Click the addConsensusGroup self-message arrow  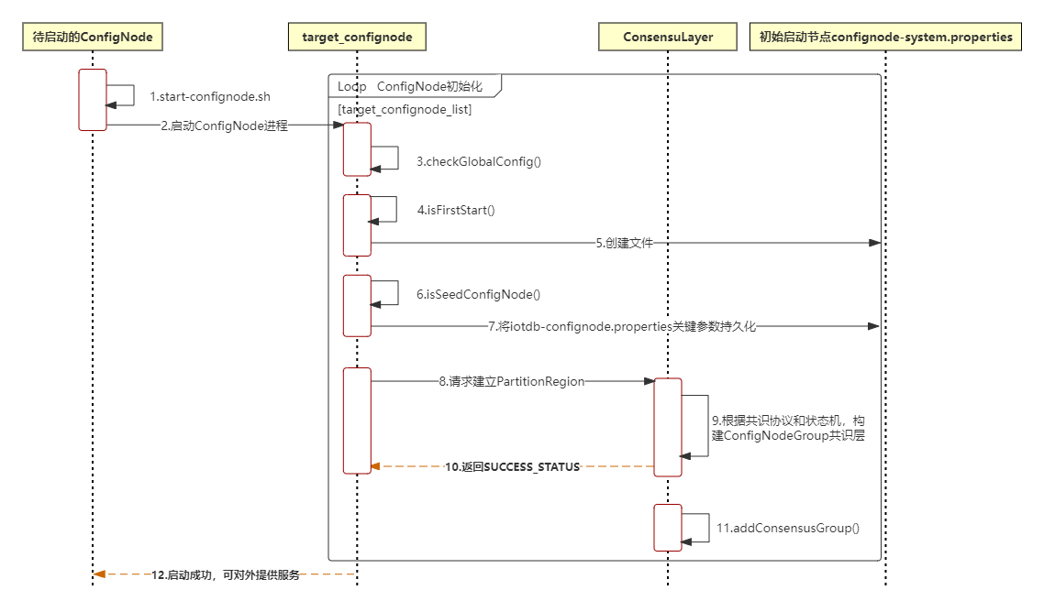tap(695, 528)
